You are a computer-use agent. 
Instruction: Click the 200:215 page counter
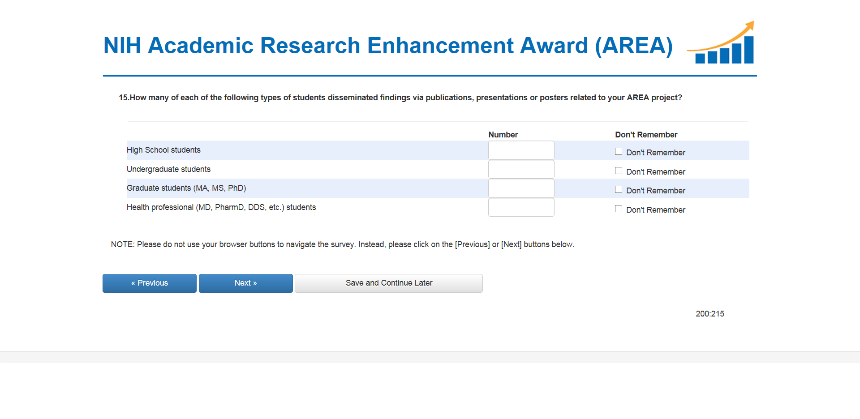coord(709,314)
